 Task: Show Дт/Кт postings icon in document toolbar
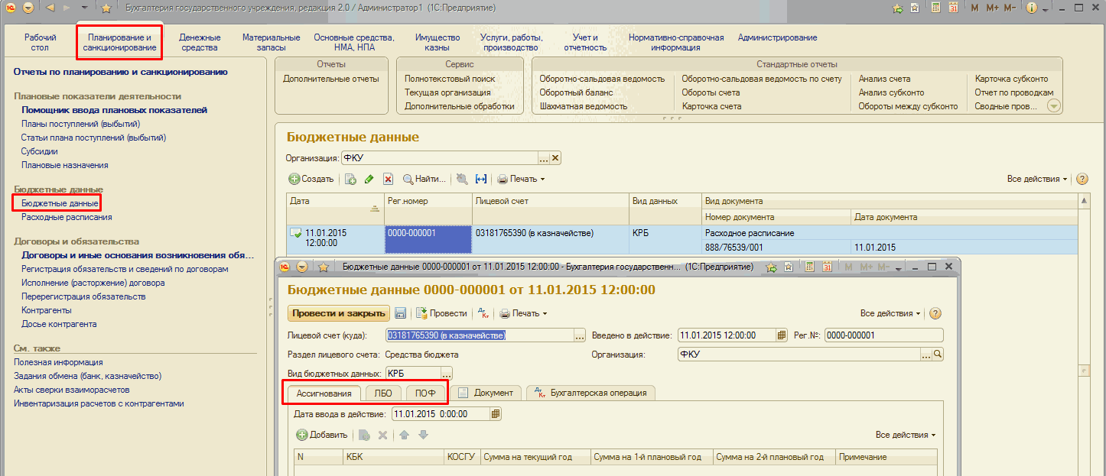coord(483,313)
